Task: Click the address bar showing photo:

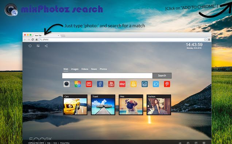Action: point(123,40)
